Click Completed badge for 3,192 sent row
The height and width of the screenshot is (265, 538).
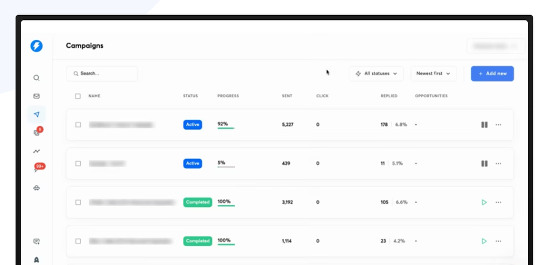click(x=197, y=202)
